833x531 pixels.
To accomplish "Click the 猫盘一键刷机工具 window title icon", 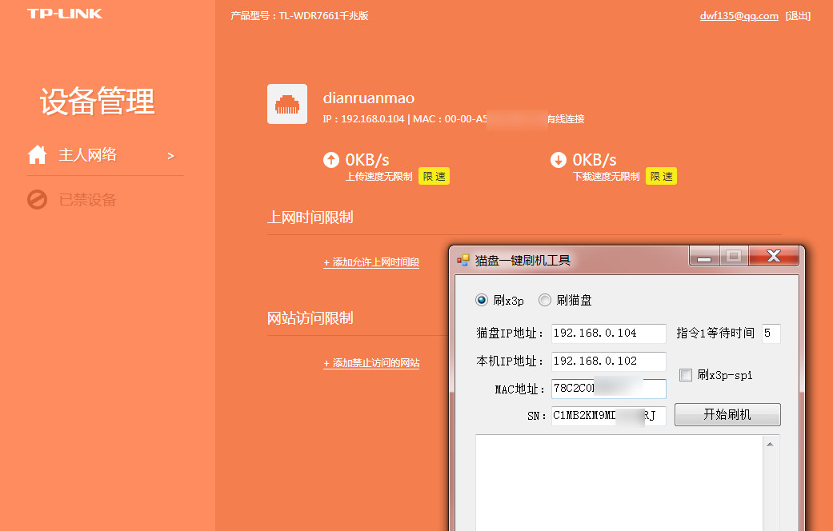I will click(x=463, y=260).
